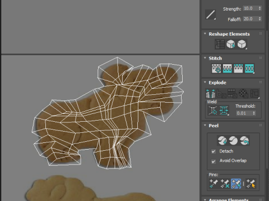This screenshot has width=269, height=201.
Task: Click the Break icon in Explode
Action: coord(211,93)
